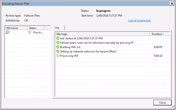Open the Log tab
The image size is (176, 110).
(x=59, y=28)
